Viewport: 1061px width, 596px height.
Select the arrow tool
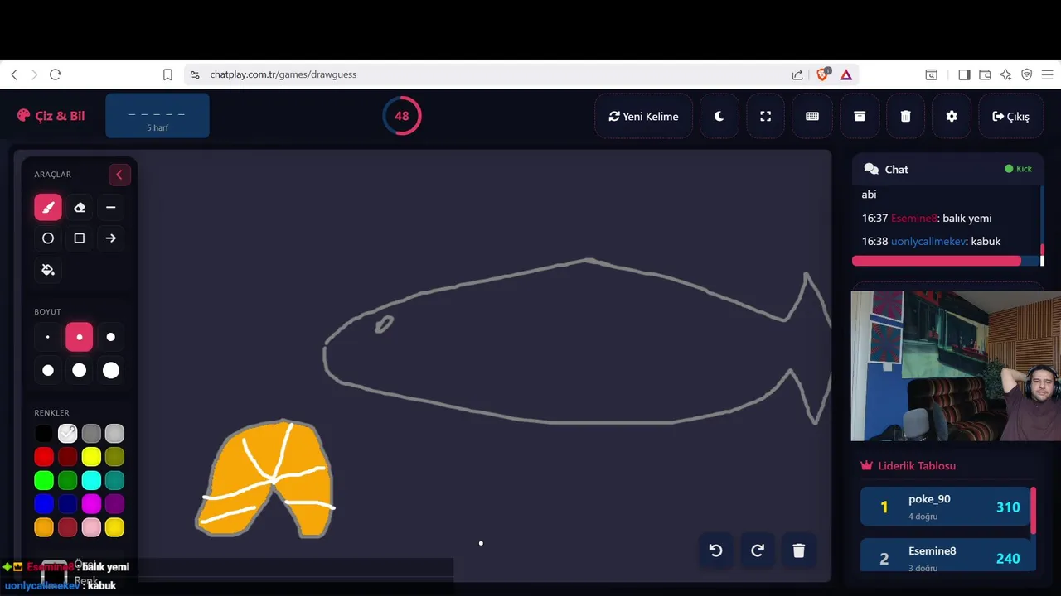point(111,238)
